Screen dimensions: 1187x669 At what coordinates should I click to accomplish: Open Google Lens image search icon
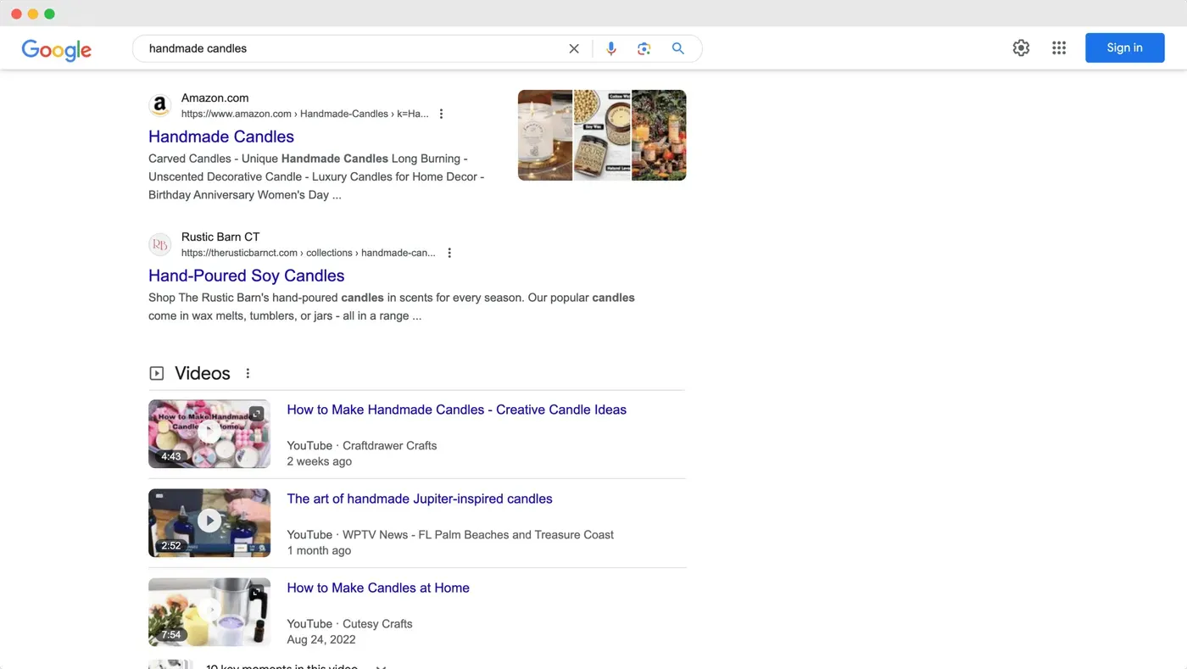tap(644, 48)
